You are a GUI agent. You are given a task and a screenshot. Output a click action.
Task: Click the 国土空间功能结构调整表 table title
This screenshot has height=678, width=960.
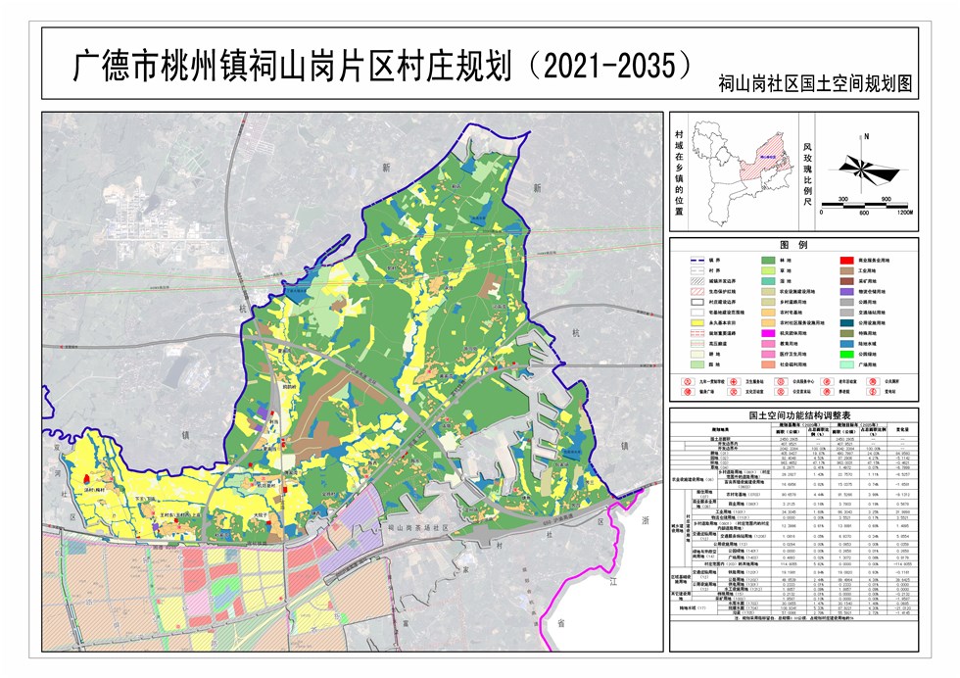[x=793, y=415]
